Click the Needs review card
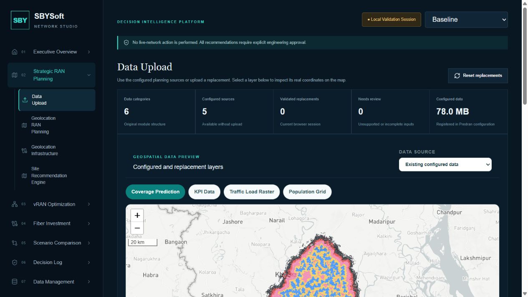This screenshot has width=528, height=297. pos(390,112)
